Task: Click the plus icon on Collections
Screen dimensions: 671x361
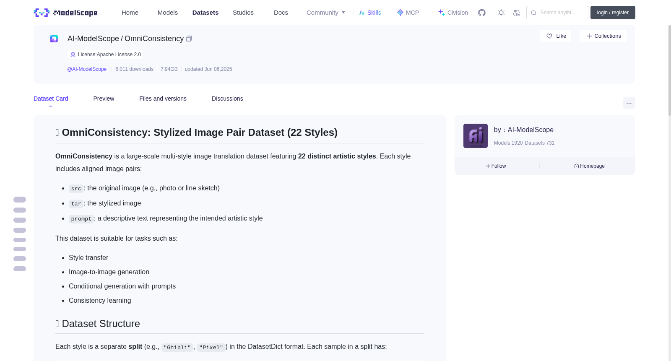Action: coord(589,36)
